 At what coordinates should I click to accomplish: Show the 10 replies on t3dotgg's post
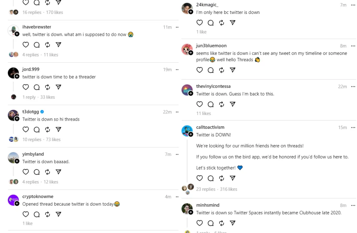[x=32, y=140]
